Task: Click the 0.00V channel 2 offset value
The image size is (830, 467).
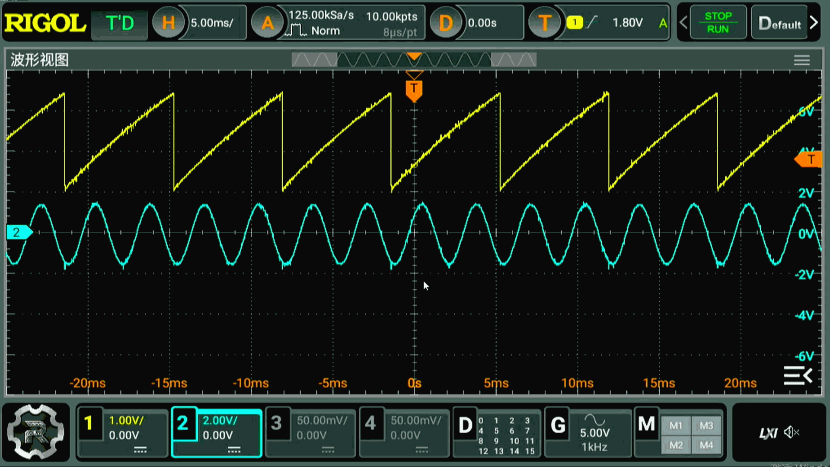Action: (x=218, y=435)
